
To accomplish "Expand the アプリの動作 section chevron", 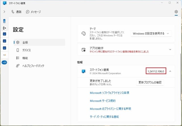I will (x=170, y=50).
